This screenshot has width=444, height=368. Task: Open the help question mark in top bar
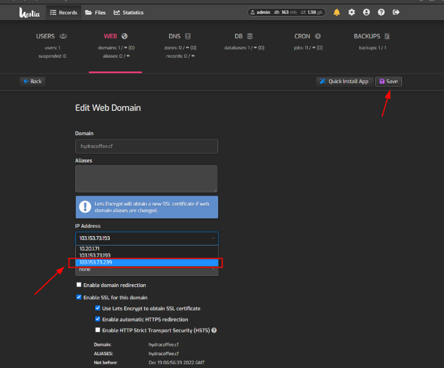tap(381, 12)
